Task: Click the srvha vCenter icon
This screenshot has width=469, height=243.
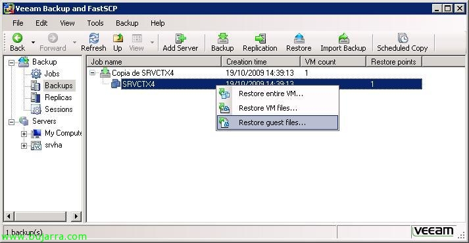Action: pos(36,146)
